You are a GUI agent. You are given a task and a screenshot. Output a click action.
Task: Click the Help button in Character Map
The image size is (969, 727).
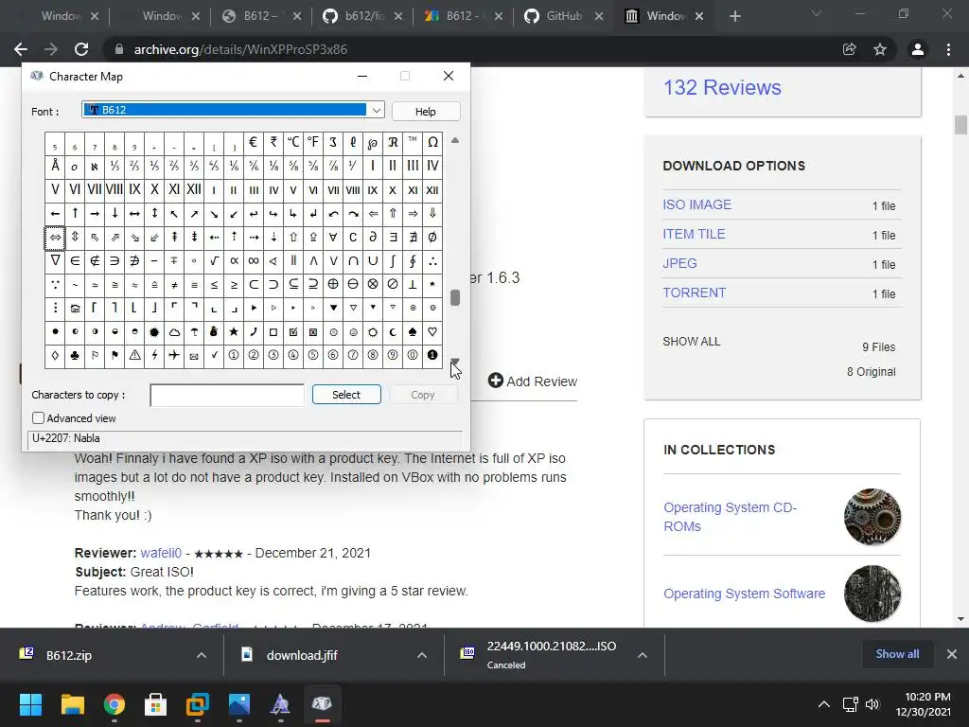pyautogui.click(x=425, y=112)
